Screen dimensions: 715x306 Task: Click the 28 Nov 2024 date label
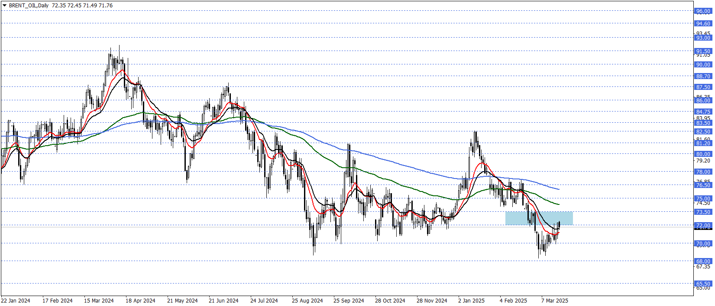(432, 301)
